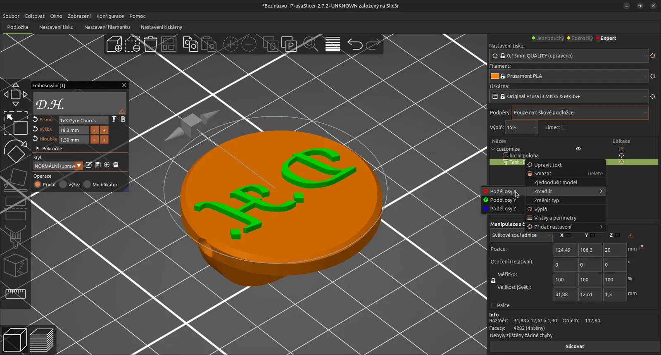
Task: Select the Výřez operation radio button
Action: (63, 184)
